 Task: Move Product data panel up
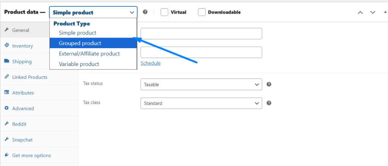[x=360, y=13]
